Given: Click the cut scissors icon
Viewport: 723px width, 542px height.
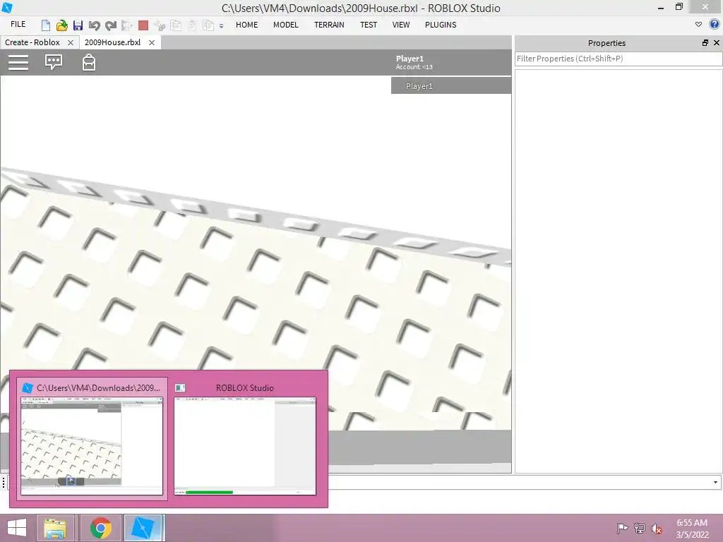Looking at the screenshot, I should [x=160, y=25].
